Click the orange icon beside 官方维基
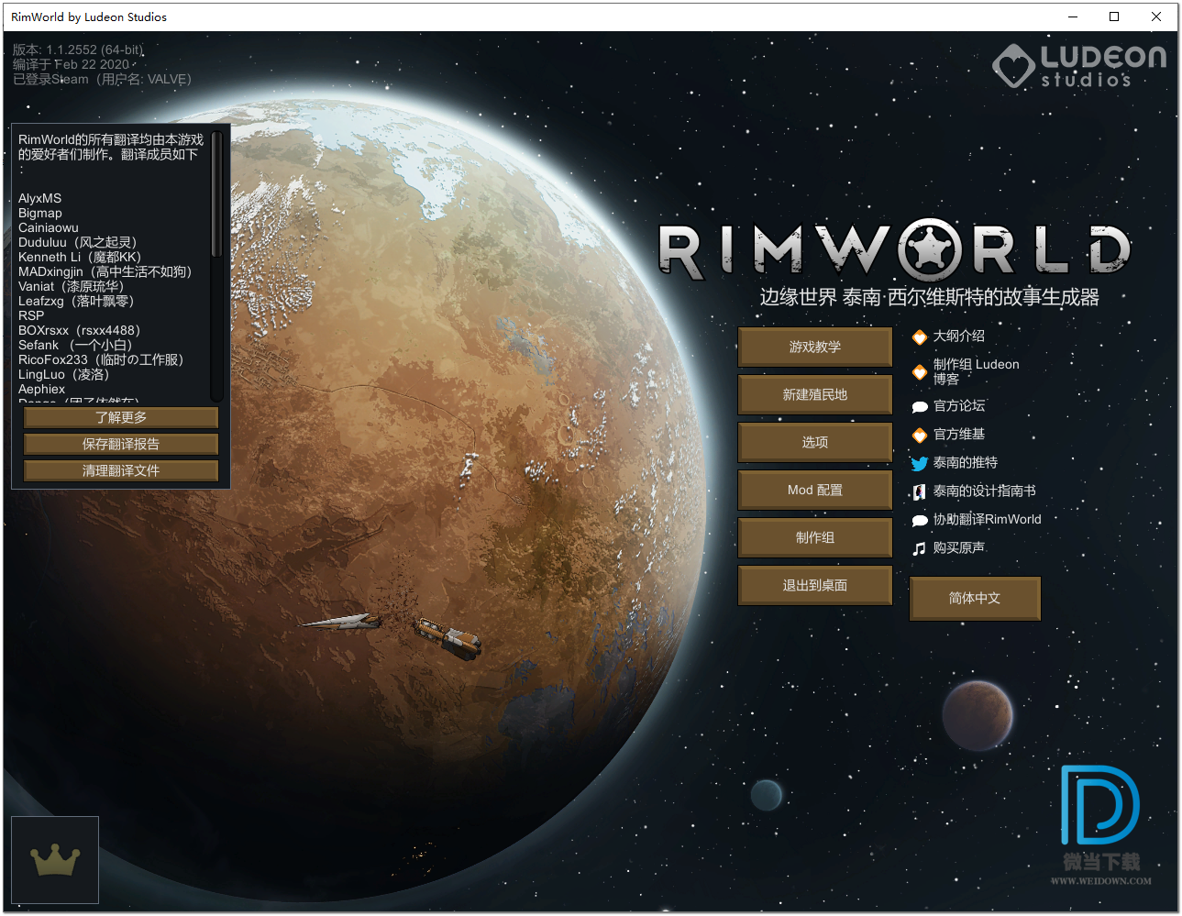Image resolution: width=1182 pixels, height=916 pixels. click(x=920, y=435)
